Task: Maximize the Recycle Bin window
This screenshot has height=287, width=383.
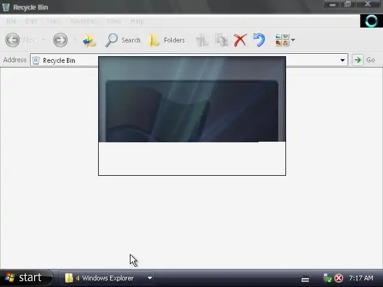Action: pos(348,4)
